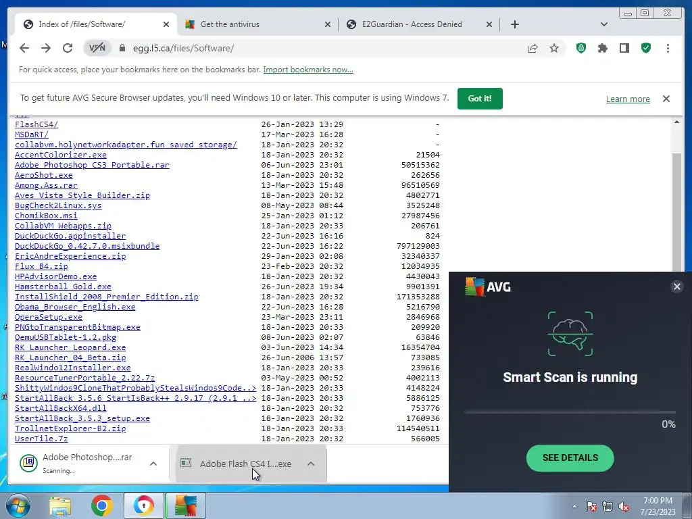Close the AVG Smart Scan popup
This screenshot has height=519, width=692.
(676, 287)
